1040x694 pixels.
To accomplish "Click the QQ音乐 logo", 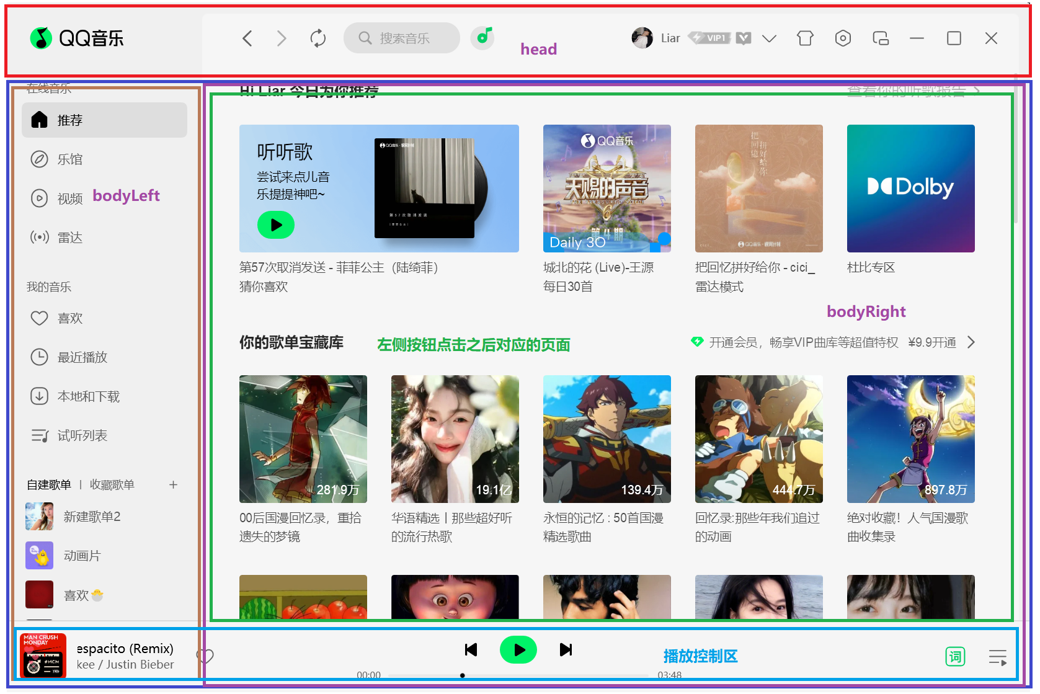I will coord(77,38).
